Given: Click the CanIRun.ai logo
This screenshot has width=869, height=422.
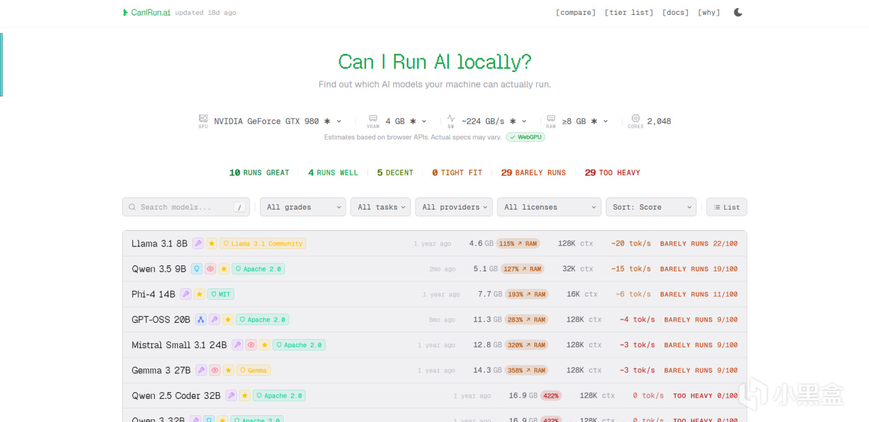Looking at the screenshot, I should [x=147, y=12].
